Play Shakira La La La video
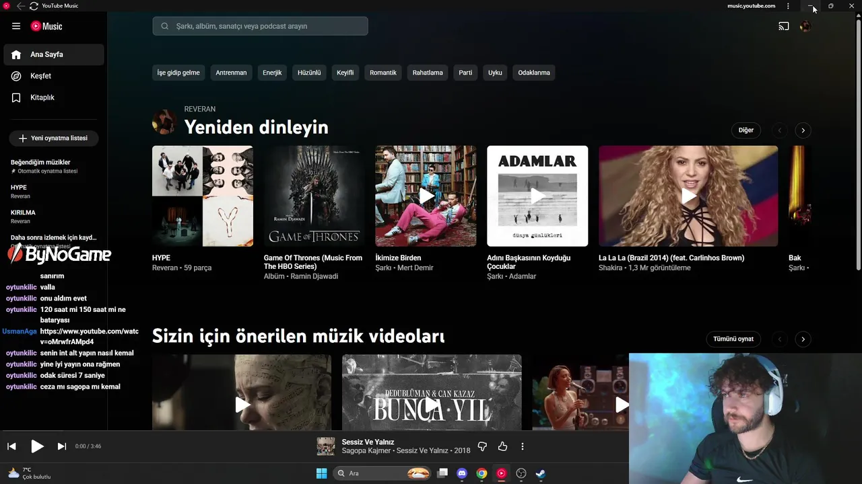Image resolution: width=862 pixels, height=484 pixels. pyautogui.click(x=688, y=196)
